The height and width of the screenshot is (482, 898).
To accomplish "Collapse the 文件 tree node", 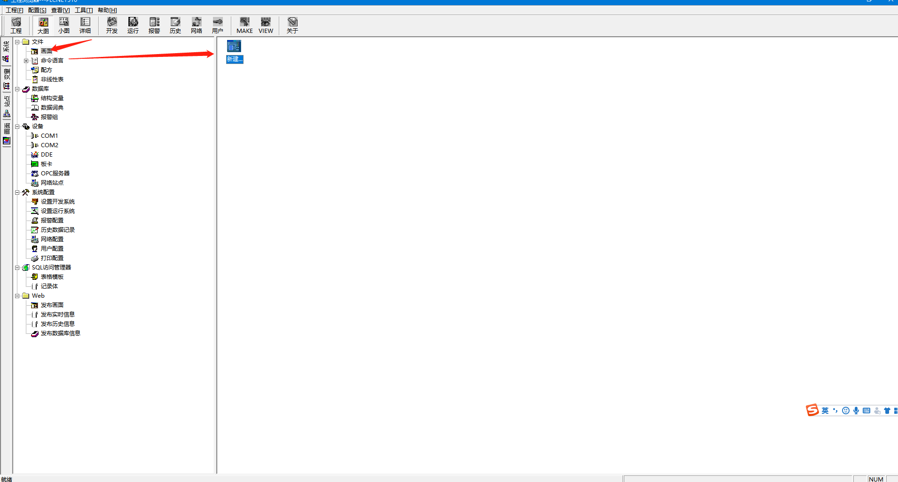I will tap(17, 42).
